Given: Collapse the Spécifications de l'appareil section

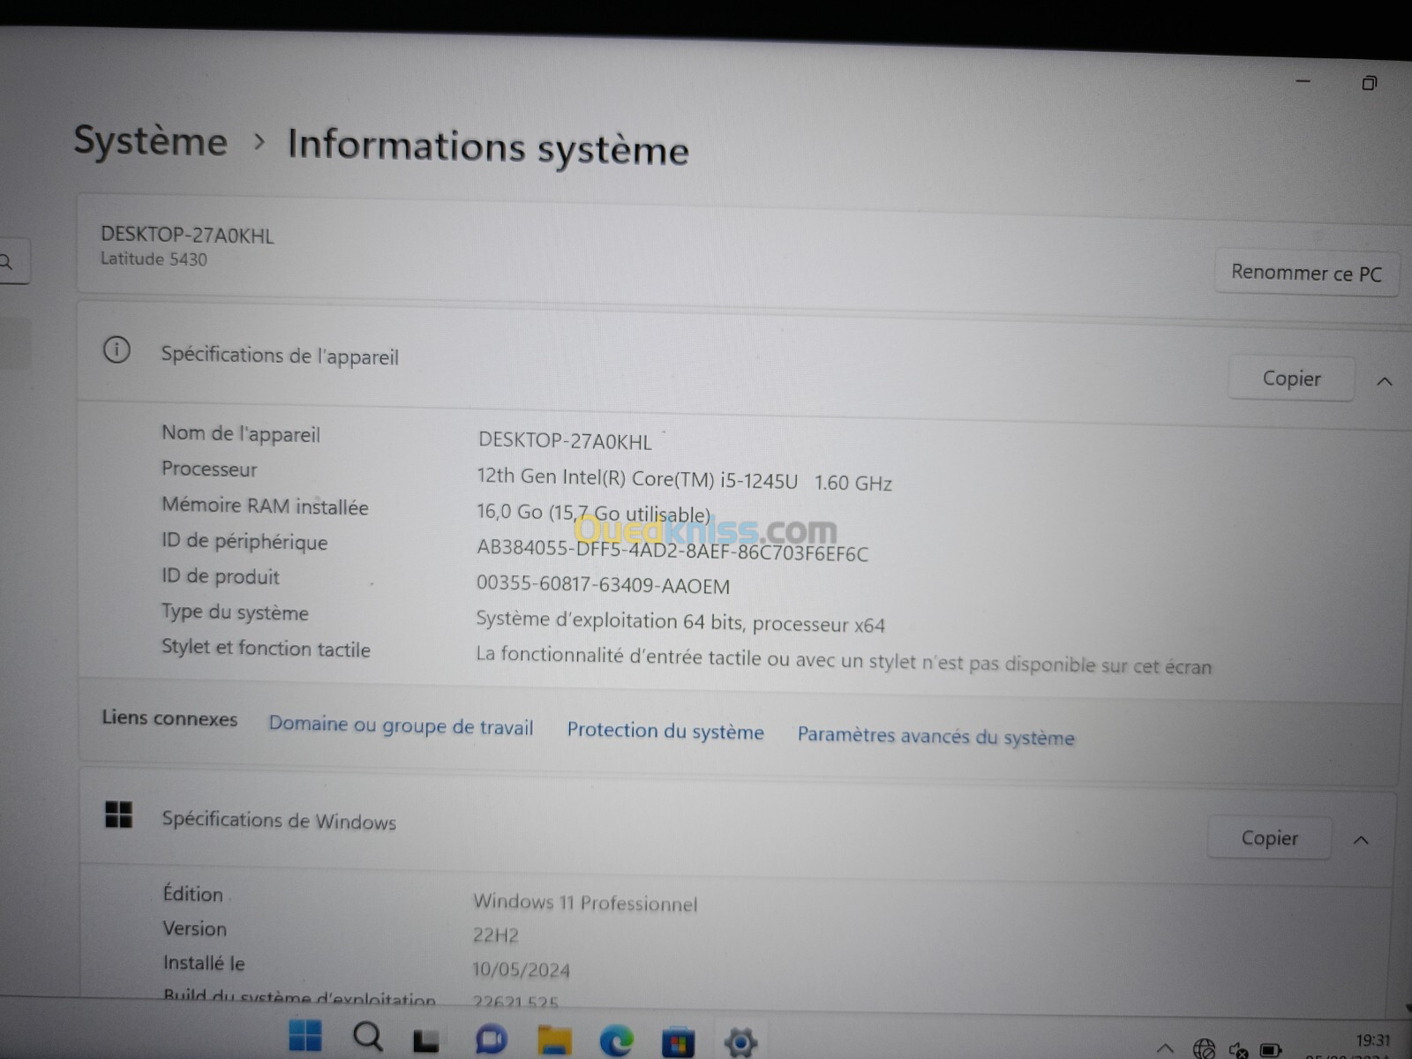Looking at the screenshot, I should pos(1384,381).
